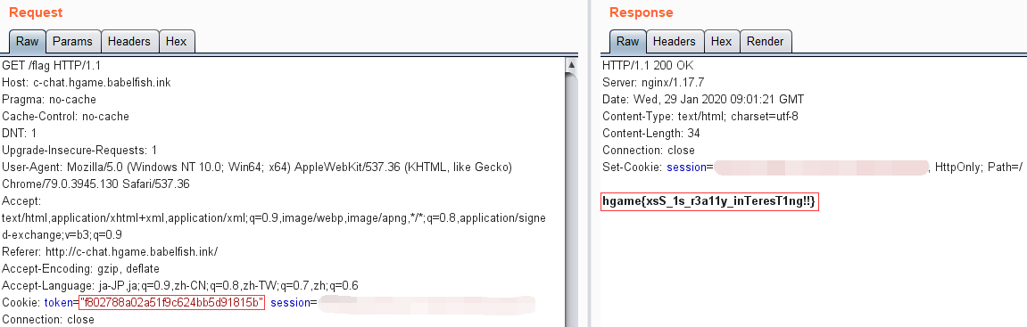Click the request pane vertical scrollbar track

tap(571, 200)
